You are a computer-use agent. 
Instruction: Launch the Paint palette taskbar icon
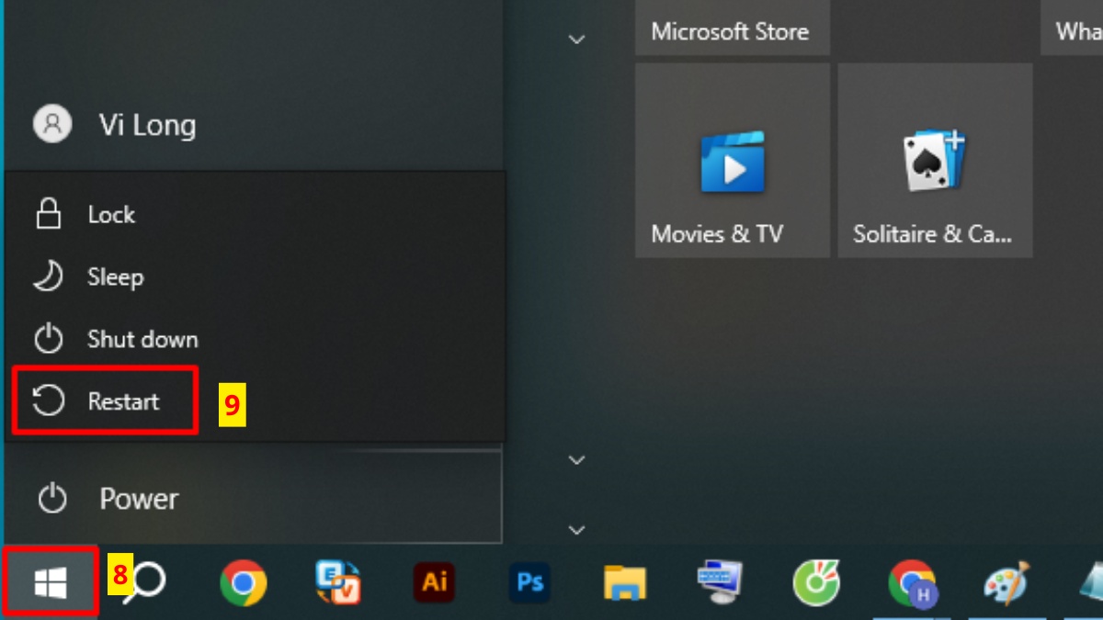(x=1006, y=582)
